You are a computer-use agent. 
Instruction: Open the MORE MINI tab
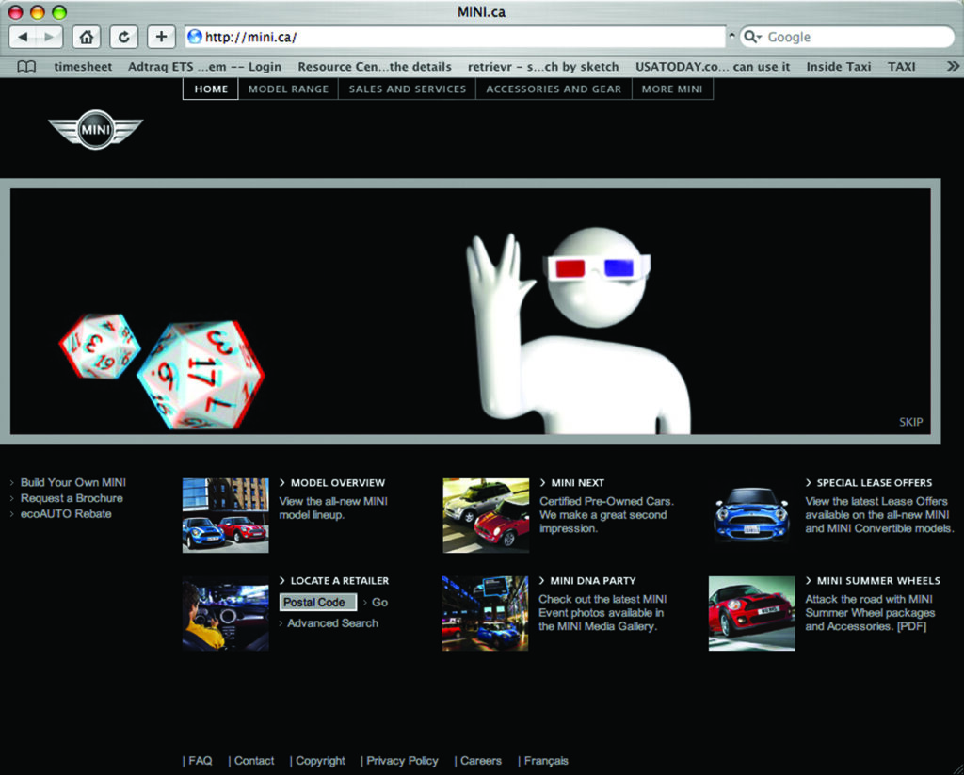click(672, 89)
